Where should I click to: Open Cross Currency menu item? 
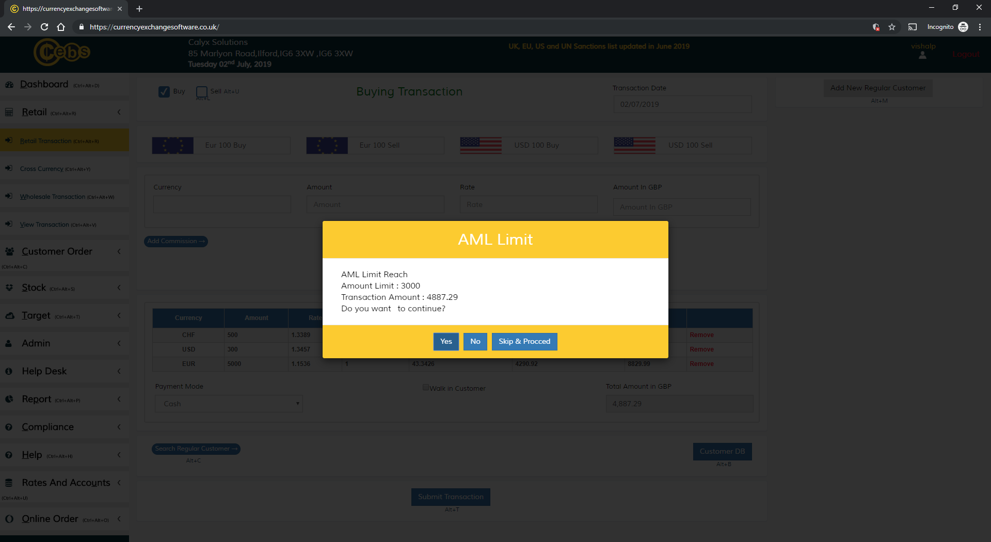point(42,169)
